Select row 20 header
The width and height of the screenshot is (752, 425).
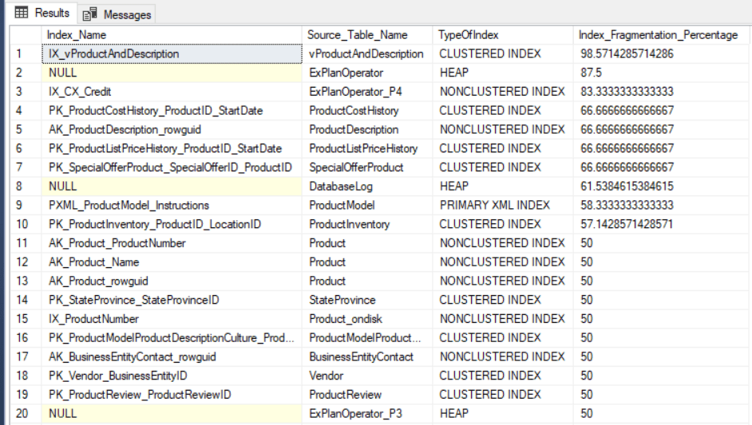click(26, 414)
